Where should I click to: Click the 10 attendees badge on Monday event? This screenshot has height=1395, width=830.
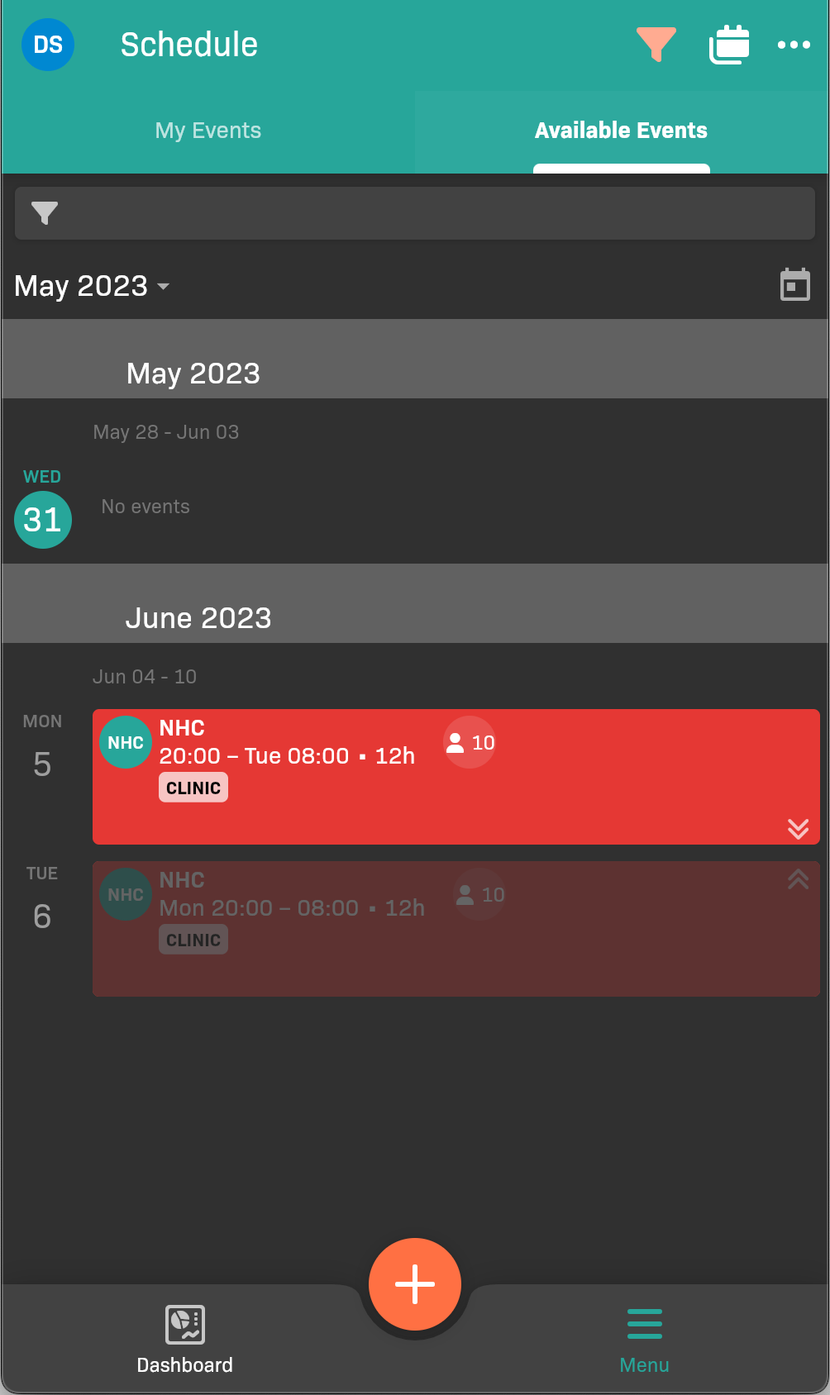point(470,742)
